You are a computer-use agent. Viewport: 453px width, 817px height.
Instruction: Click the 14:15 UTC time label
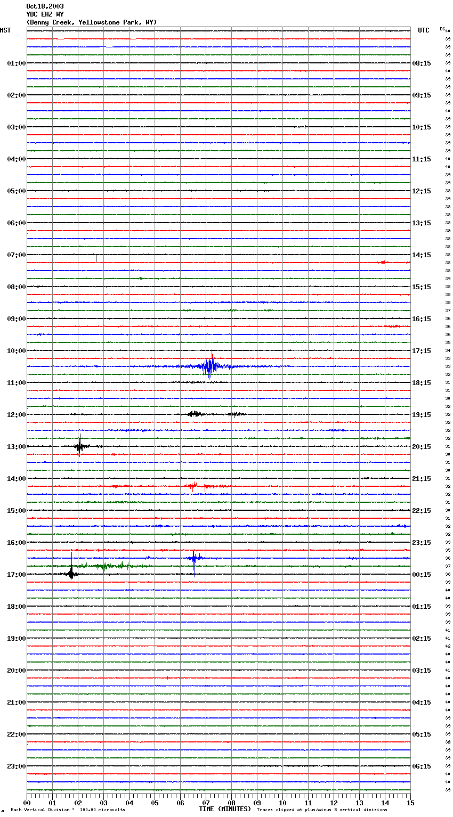click(422, 255)
